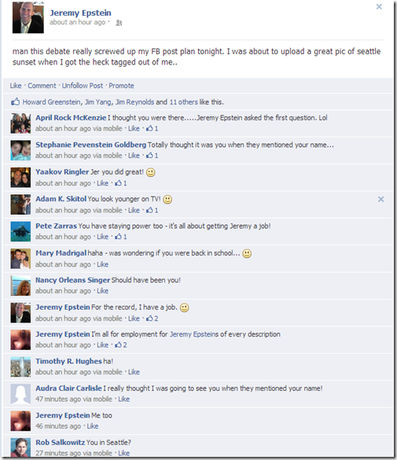Screen dimensions: 397x460
Task: Like the main post
Action: tap(16, 86)
